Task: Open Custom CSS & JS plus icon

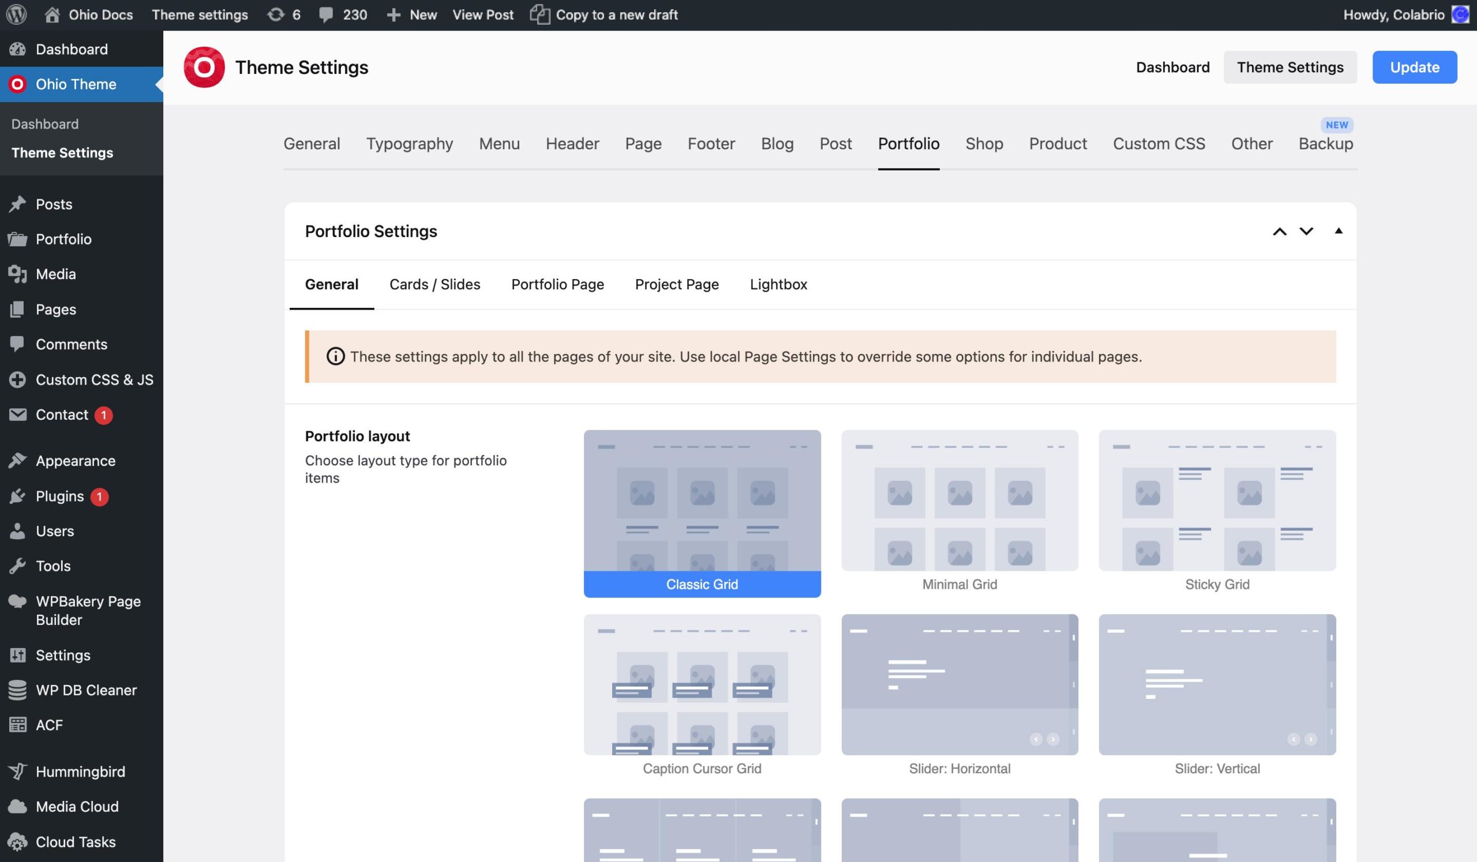Action: (17, 379)
